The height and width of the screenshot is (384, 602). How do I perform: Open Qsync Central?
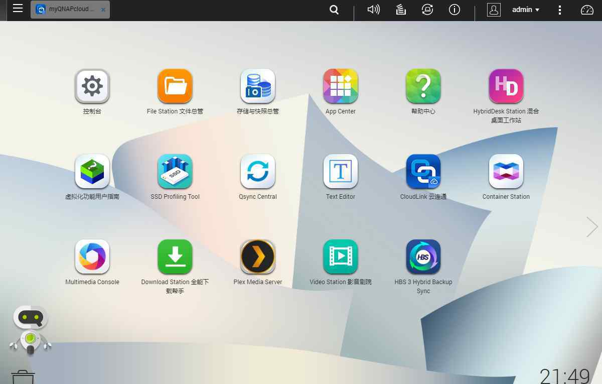(x=258, y=171)
